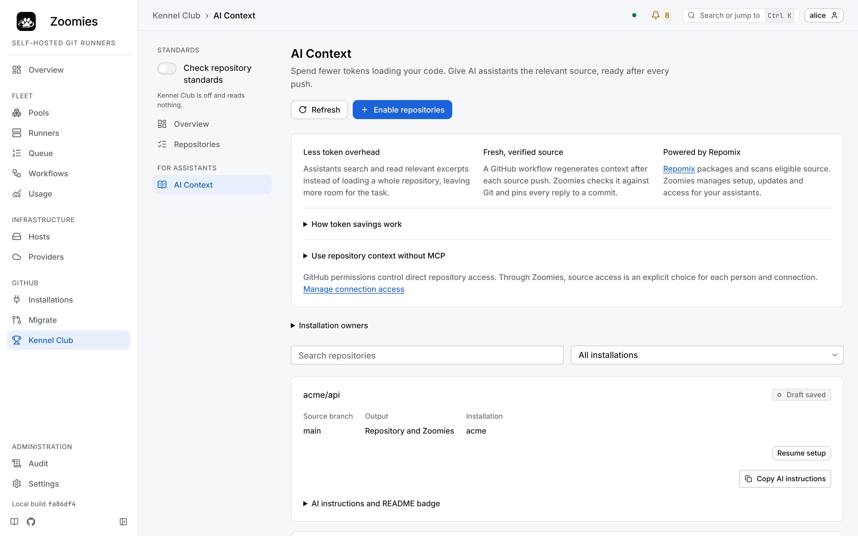Open the Settings gear icon
Viewport: 858px width, 536px height.
click(17, 484)
